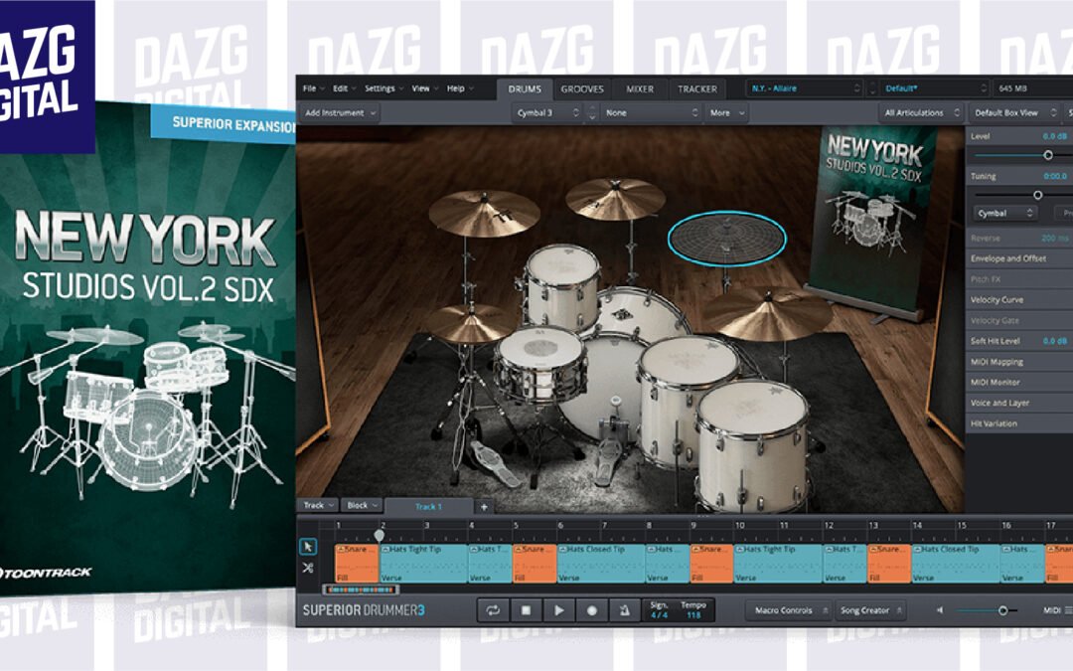Viewport: 1073px width, 671px height.
Task: Select the highlighted Cymbal 3 pad
Action: [x=726, y=238]
